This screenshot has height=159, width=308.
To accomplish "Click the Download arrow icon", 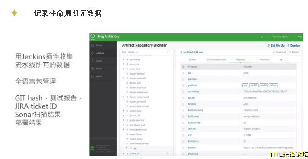I will [274, 52].
